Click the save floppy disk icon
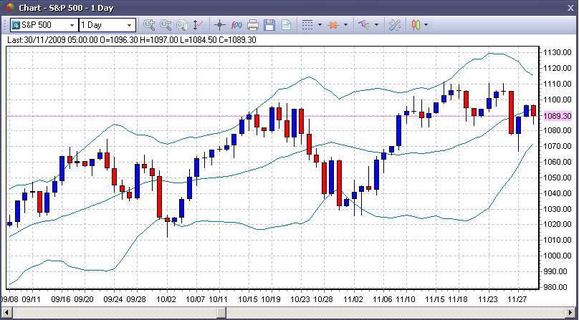 pyautogui.click(x=269, y=25)
